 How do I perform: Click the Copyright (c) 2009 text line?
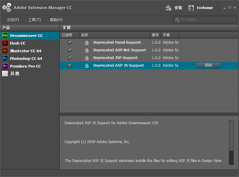click(97, 142)
